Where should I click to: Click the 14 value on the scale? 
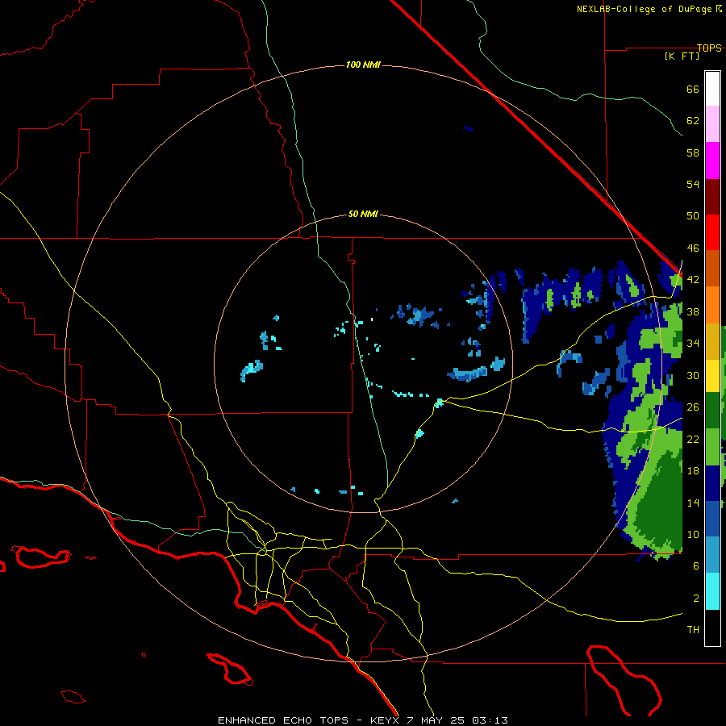[x=693, y=503]
